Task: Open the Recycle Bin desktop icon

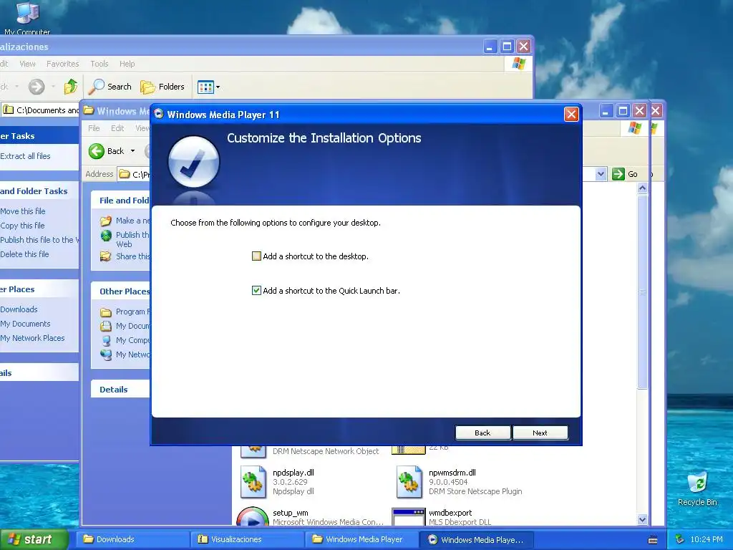Action: (x=697, y=488)
